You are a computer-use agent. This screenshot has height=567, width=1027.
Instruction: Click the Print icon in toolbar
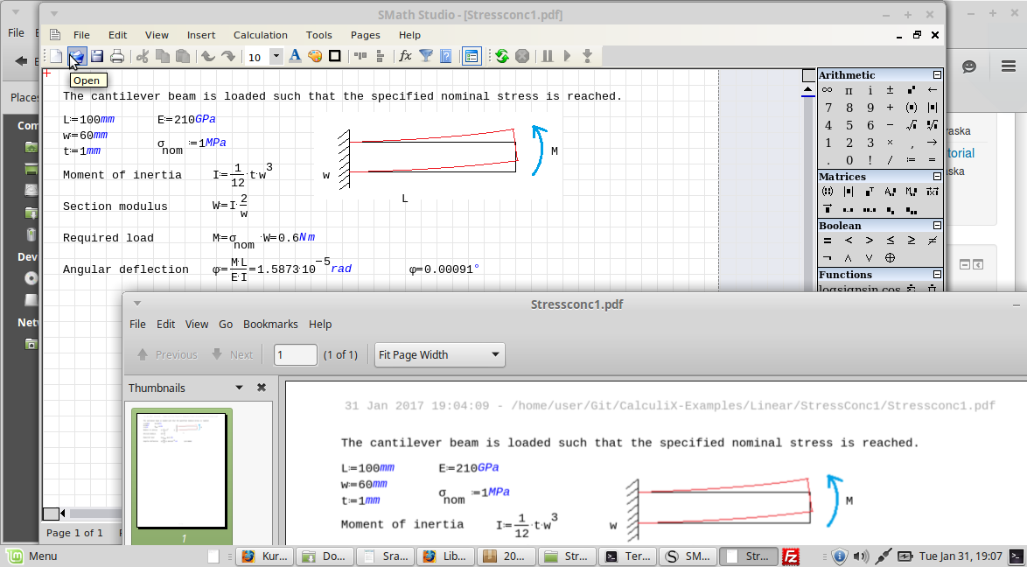117,56
